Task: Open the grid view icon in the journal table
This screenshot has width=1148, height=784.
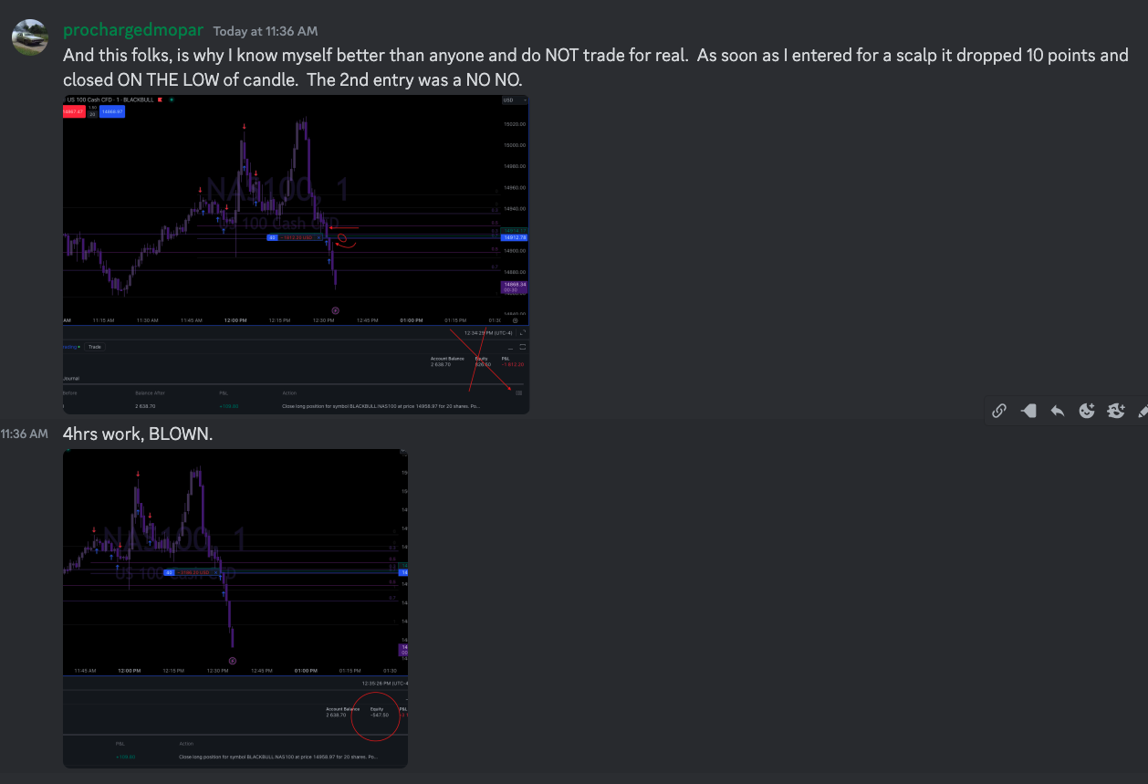Action: (518, 392)
